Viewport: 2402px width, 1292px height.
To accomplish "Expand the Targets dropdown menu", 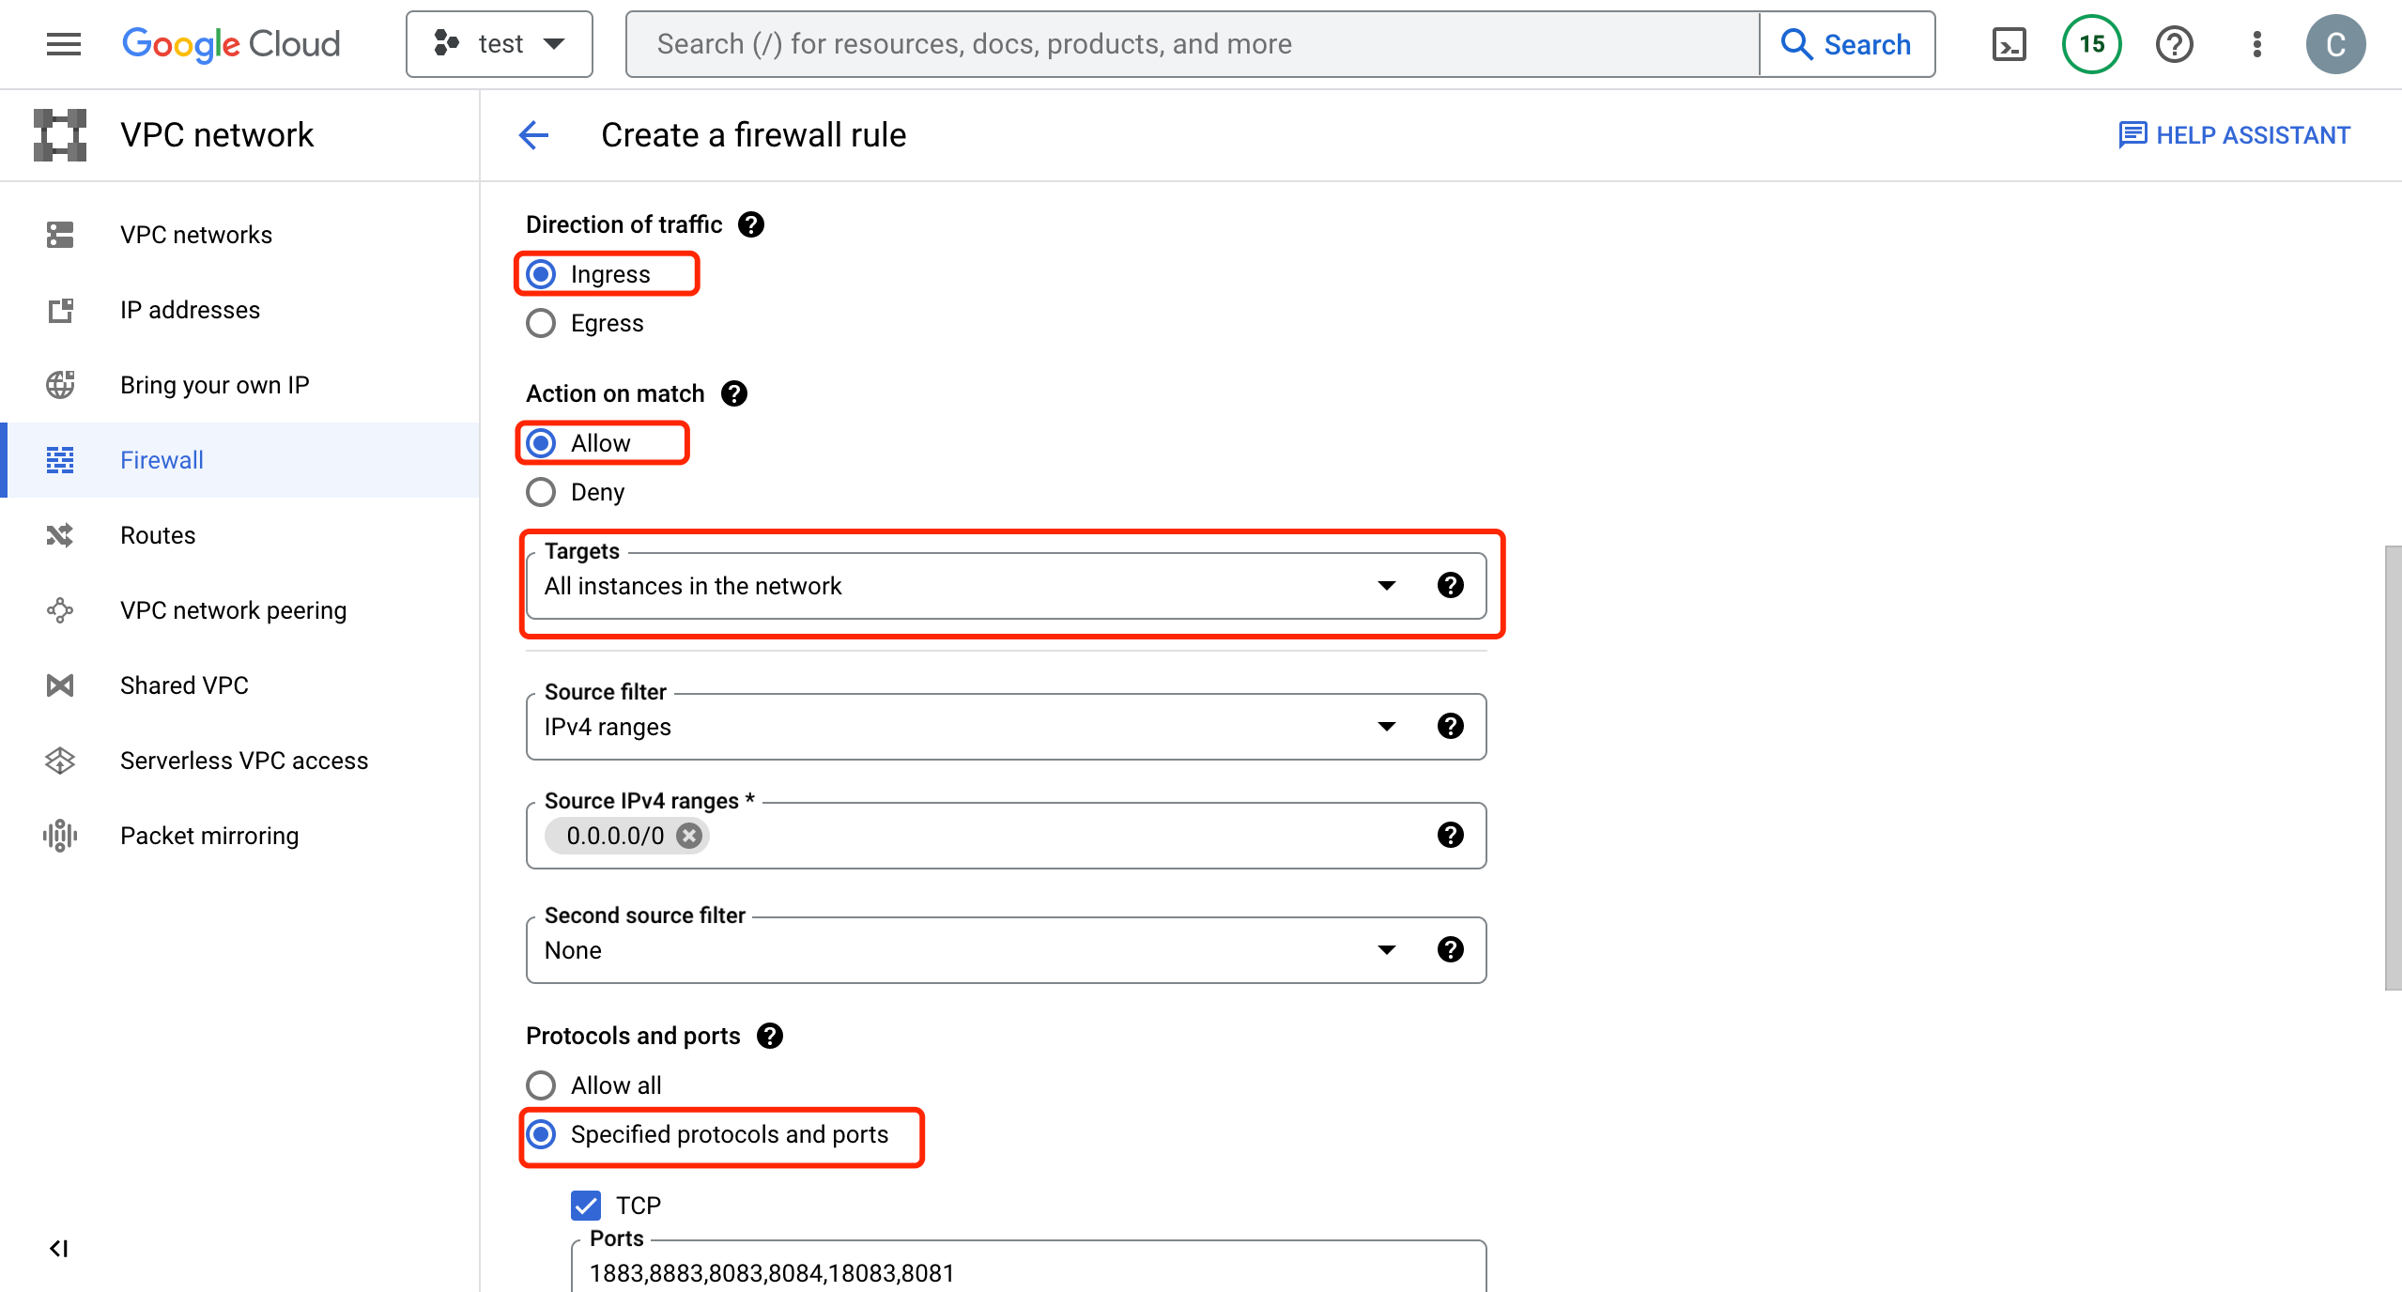I will pos(1386,586).
